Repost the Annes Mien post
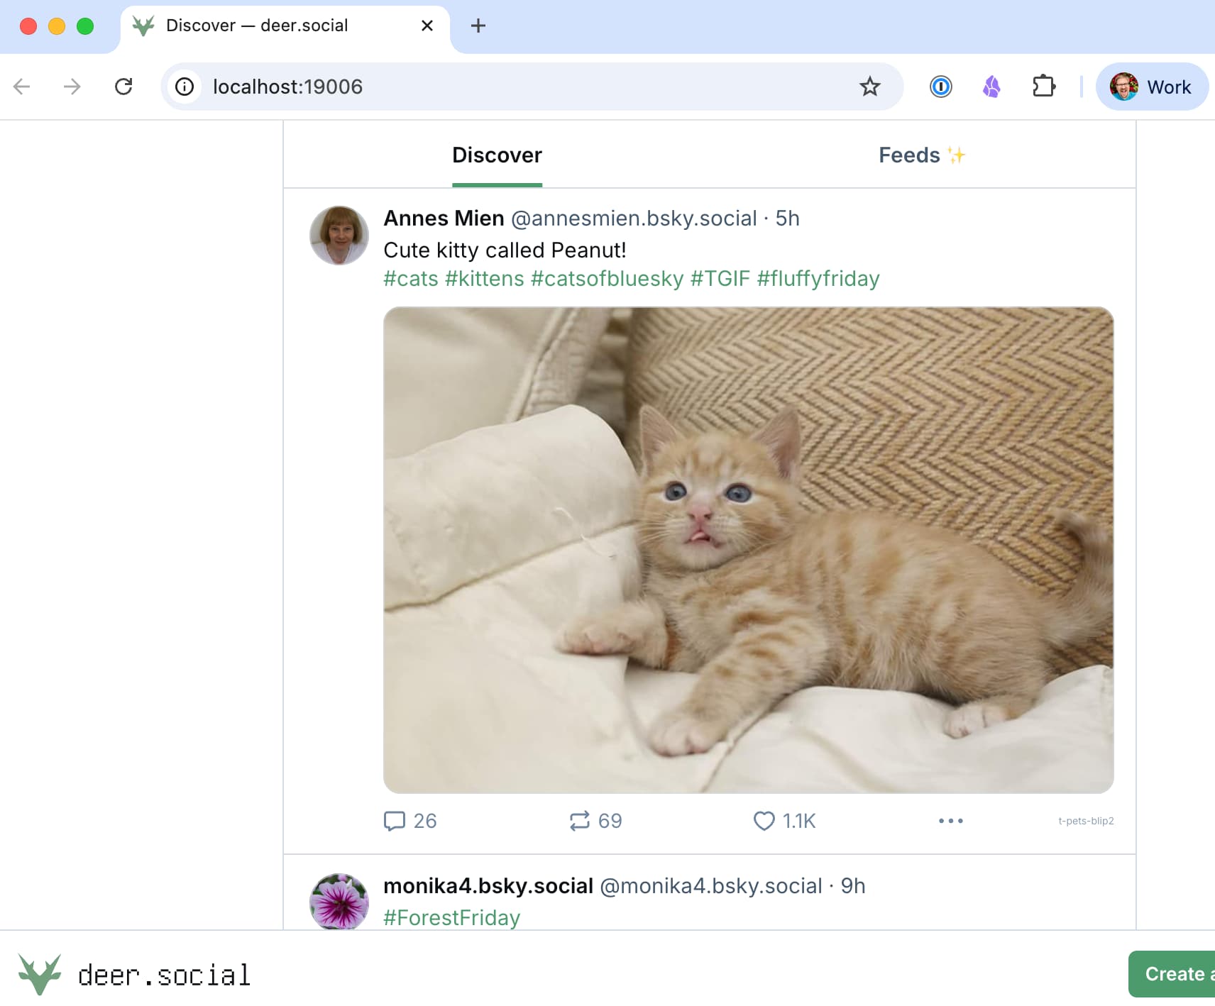The image size is (1215, 1006). click(580, 821)
